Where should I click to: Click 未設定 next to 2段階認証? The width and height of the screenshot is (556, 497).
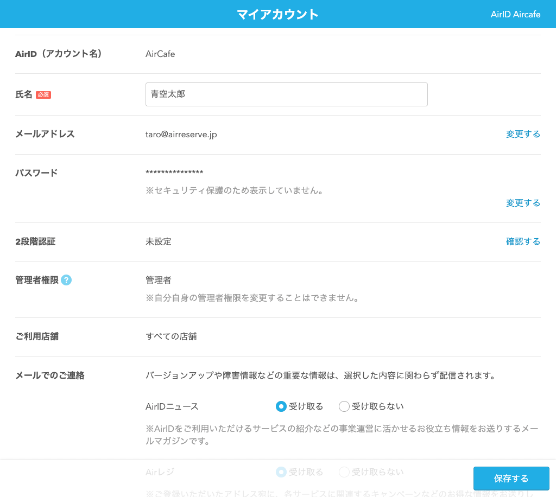pos(158,241)
